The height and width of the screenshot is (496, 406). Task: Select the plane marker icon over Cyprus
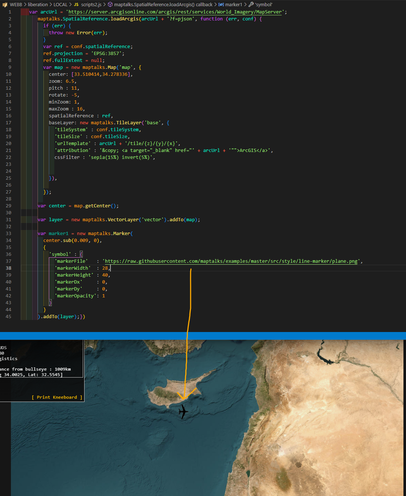coord(183,411)
